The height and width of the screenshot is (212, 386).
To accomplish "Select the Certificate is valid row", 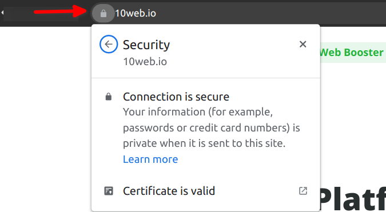I will tap(206, 191).
